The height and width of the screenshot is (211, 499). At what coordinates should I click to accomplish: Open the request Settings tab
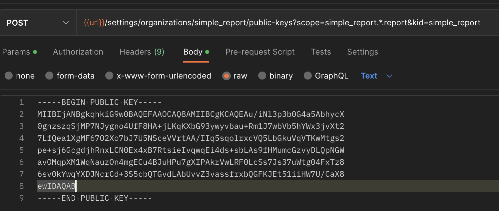pos(362,52)
